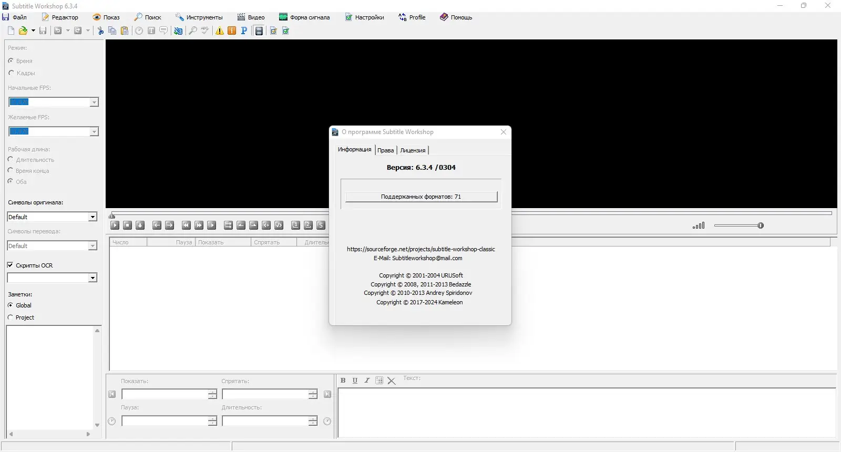Open the Символы перевода dropdown

tap(93, 246)
